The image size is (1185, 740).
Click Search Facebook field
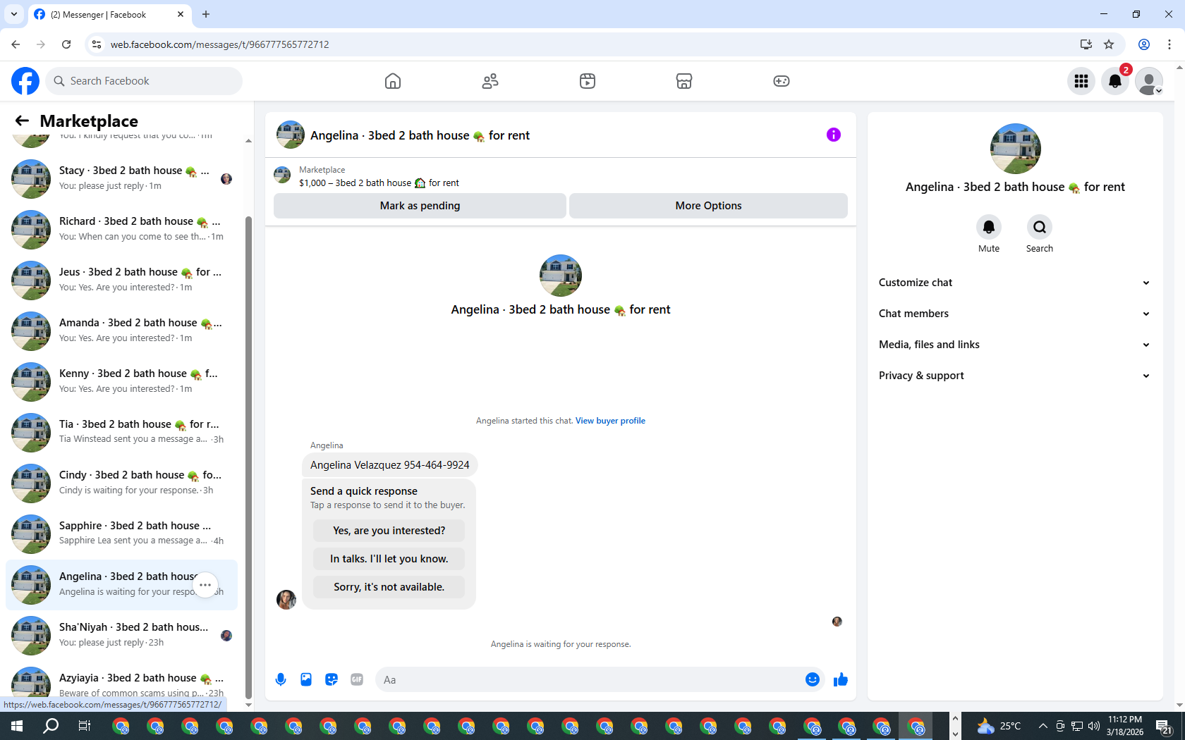tap(144, 81)
